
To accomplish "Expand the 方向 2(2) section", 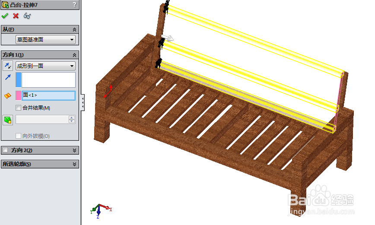I will pos(74,150).
